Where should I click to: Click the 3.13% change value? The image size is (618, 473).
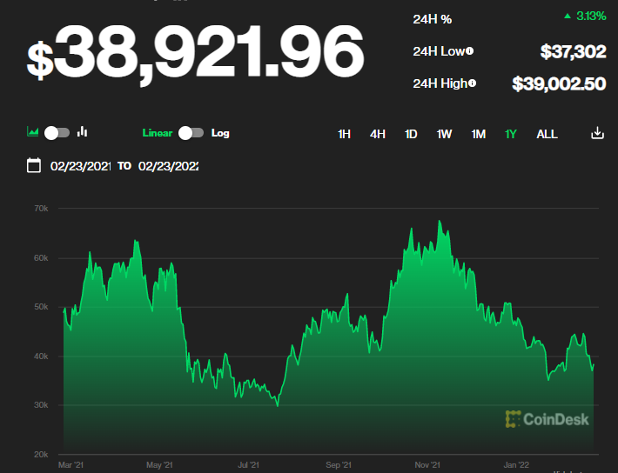(585, 17)
